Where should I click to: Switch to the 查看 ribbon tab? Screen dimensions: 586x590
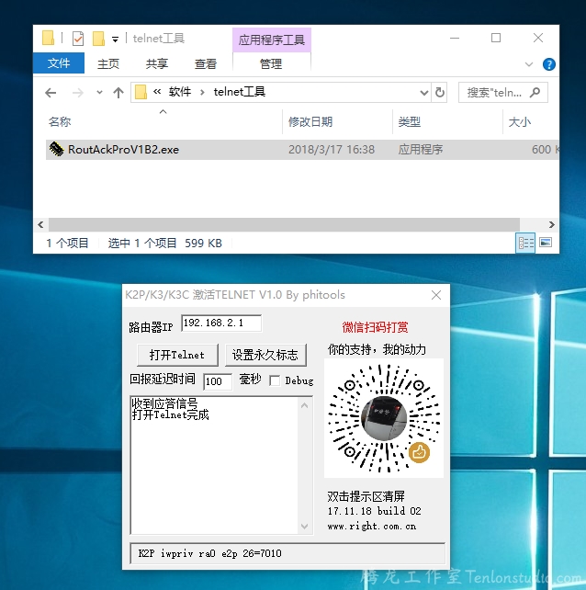[x=206, y=63]
